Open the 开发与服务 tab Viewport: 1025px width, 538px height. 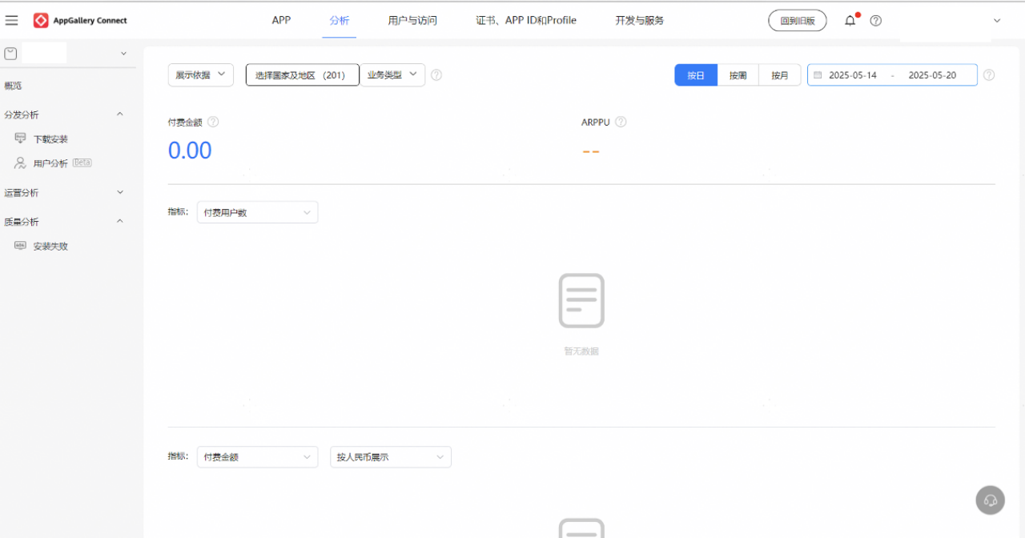639,21
